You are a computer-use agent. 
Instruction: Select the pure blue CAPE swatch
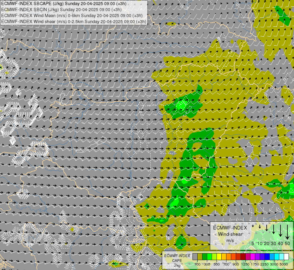[267, 256]
